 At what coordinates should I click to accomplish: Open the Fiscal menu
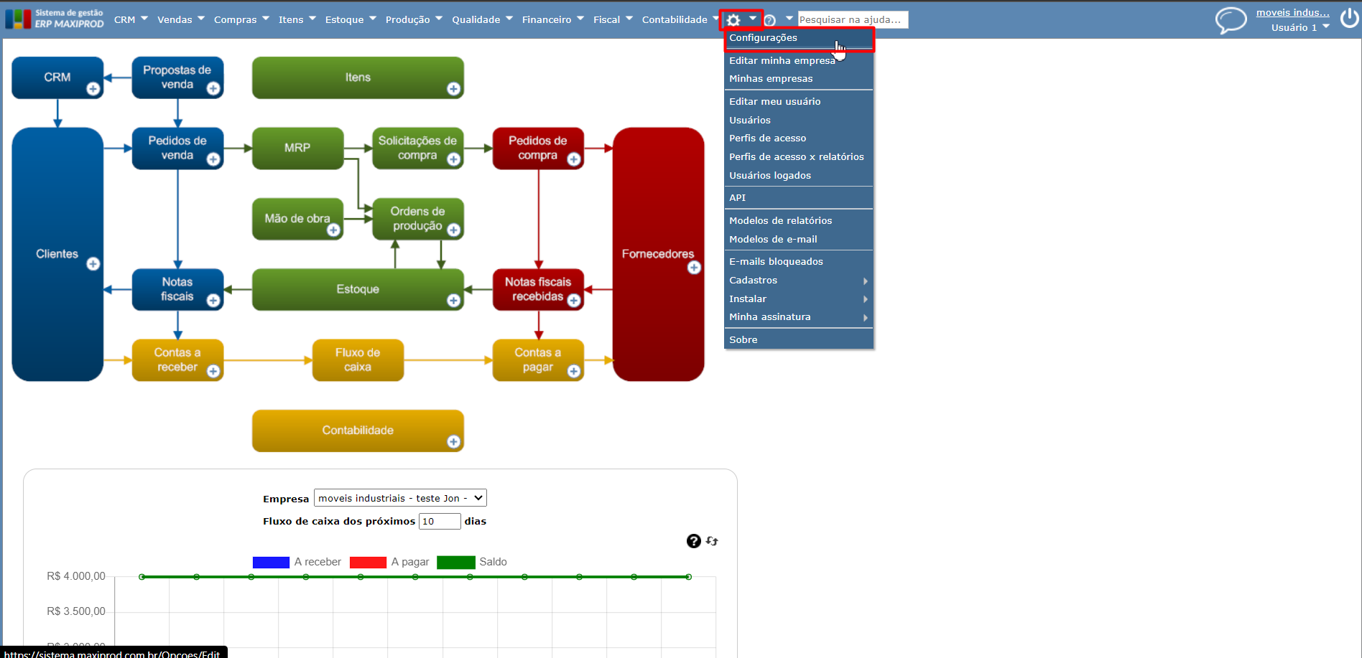click(613, 19)
